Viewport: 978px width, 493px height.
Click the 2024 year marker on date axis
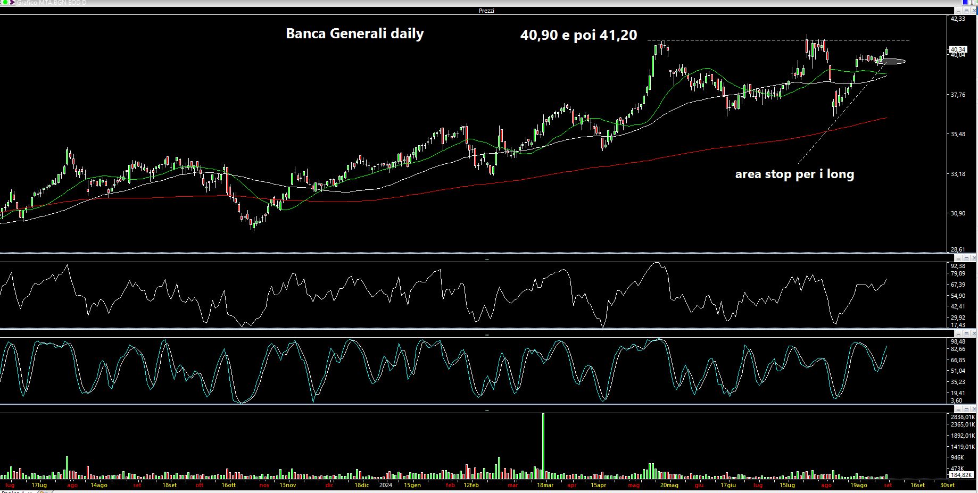point(386,485)
